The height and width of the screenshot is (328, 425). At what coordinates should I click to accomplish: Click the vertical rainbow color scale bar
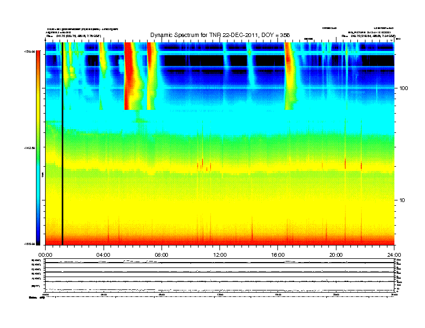[38, 148]
